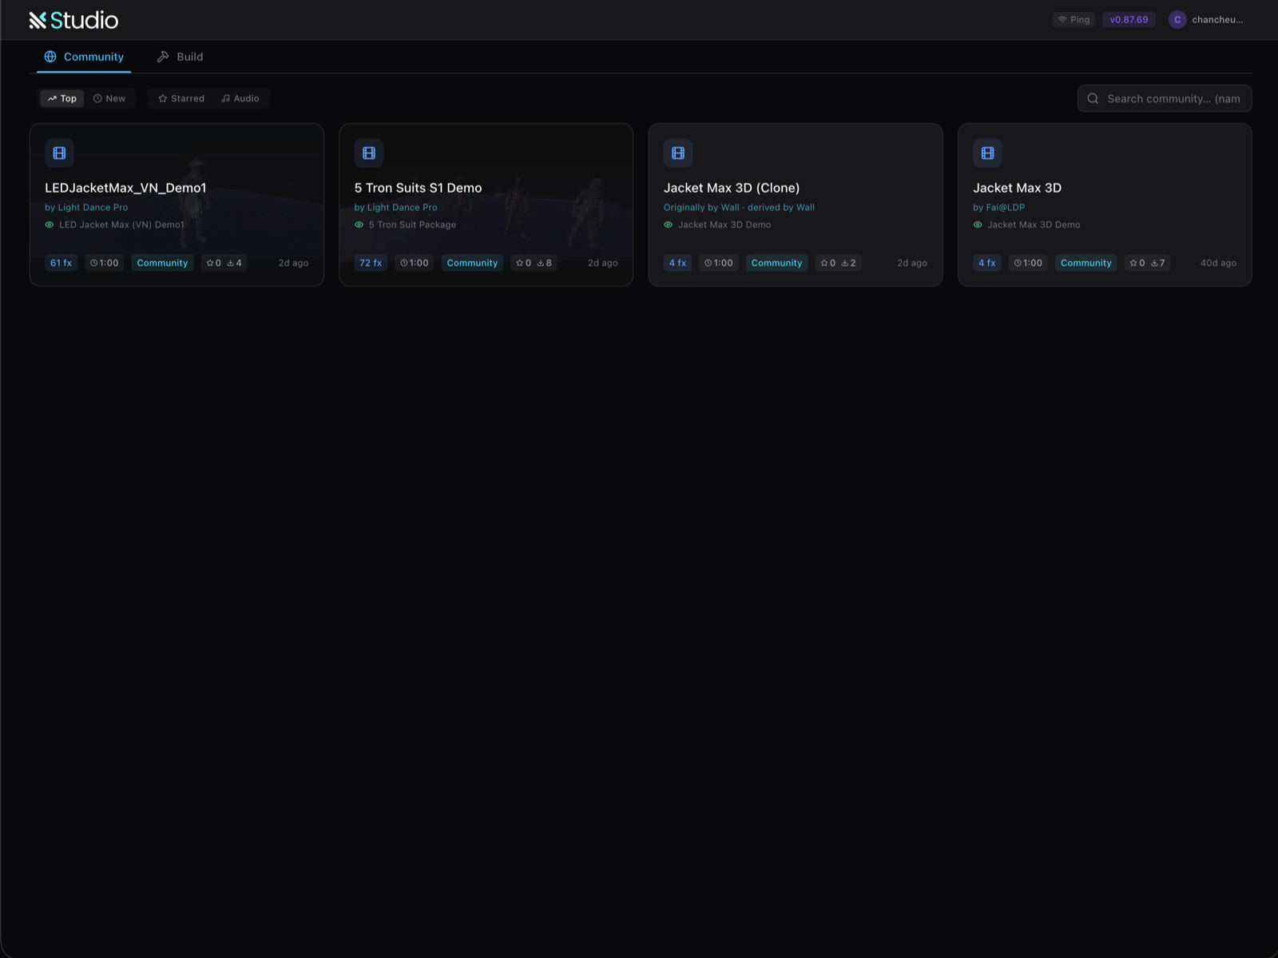The height and width of the screenshot is (958, 1278).
Task: Click 4 fx badge on Fai@LDP card
Action: (987, 263)
